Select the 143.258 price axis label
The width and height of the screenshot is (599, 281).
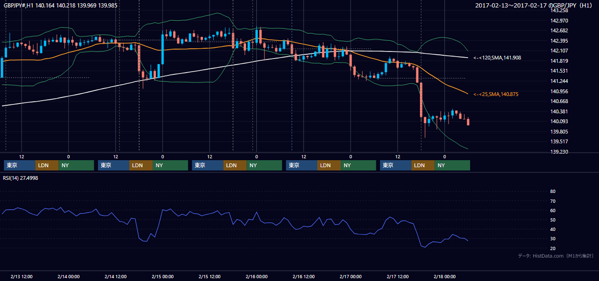[x=559, y=10]
